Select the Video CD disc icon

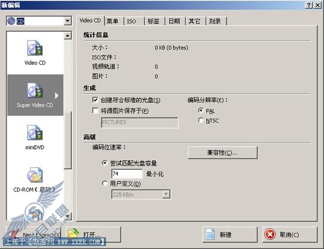point(35,48)
